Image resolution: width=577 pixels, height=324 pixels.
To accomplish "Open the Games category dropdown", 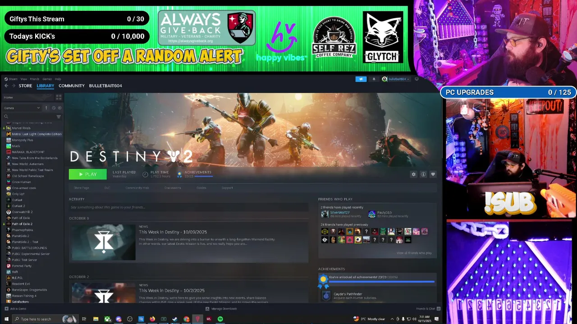I will click(22, 108).
